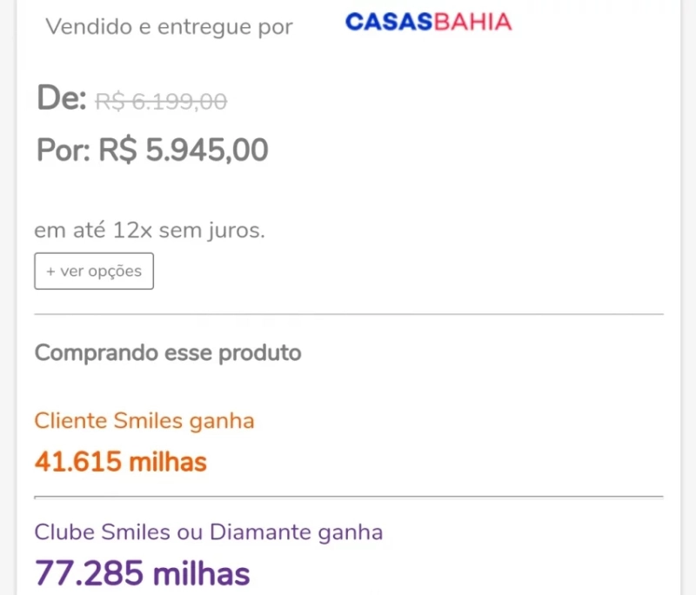Screen dimensions: 696x595
Task: Select the Clube Smiles ou Diamante option
Action: click(208, 531)
